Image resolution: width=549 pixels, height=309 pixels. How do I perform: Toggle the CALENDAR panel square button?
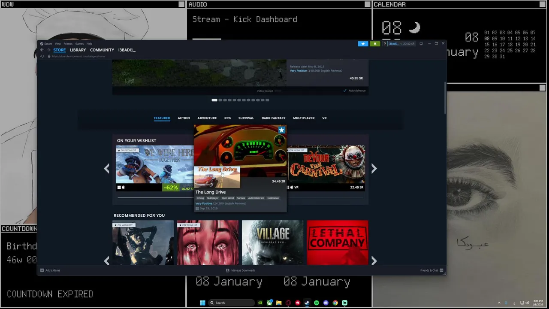pyautogui.click(x=543, y=4)
